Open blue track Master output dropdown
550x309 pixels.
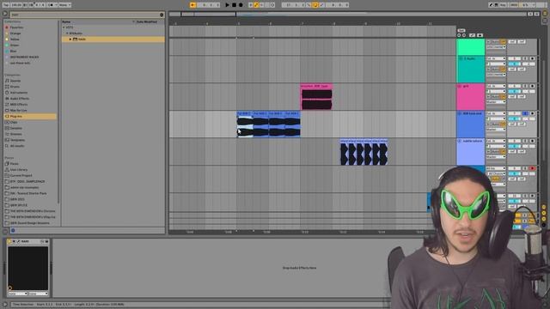496,130
